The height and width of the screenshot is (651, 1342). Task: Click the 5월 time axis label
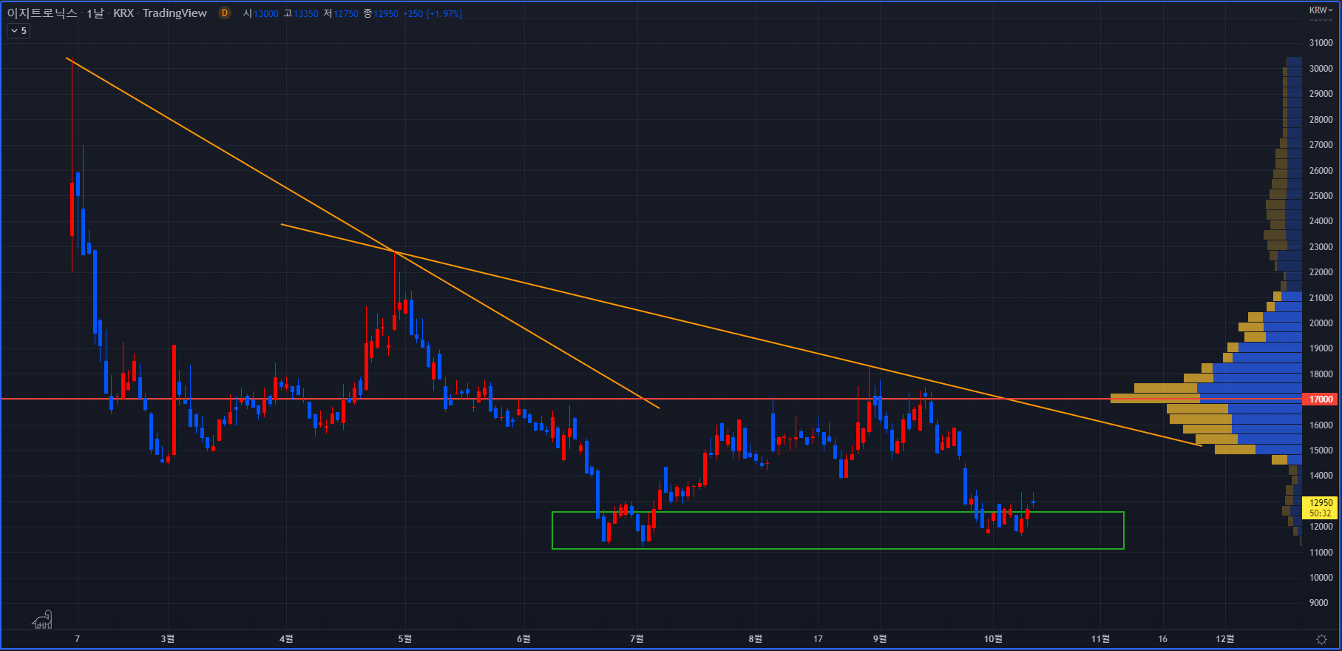click(x=404, y=638)
